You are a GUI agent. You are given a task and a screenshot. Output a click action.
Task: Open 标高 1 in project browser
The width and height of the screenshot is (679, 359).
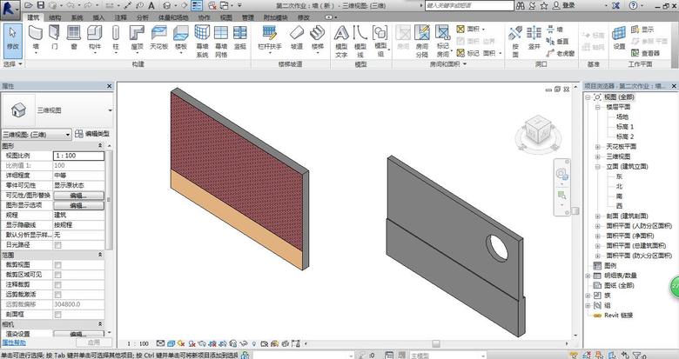[x=623, y=127]
